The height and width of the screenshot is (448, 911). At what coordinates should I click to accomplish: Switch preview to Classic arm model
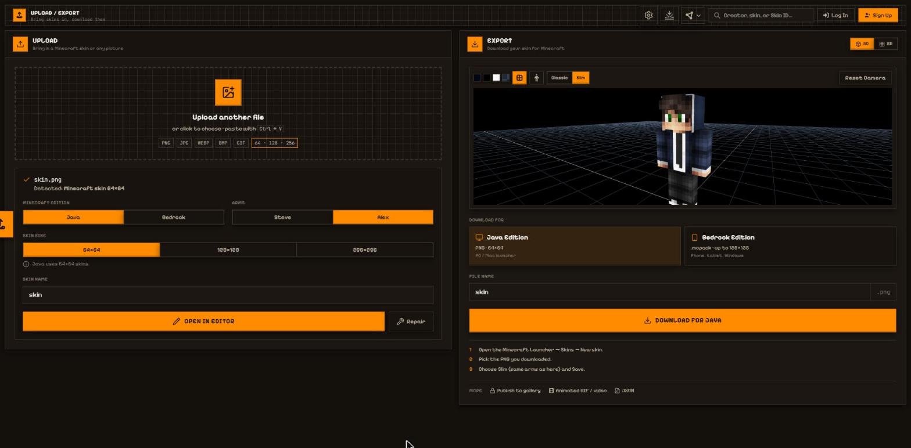click(x=559, y=78)
